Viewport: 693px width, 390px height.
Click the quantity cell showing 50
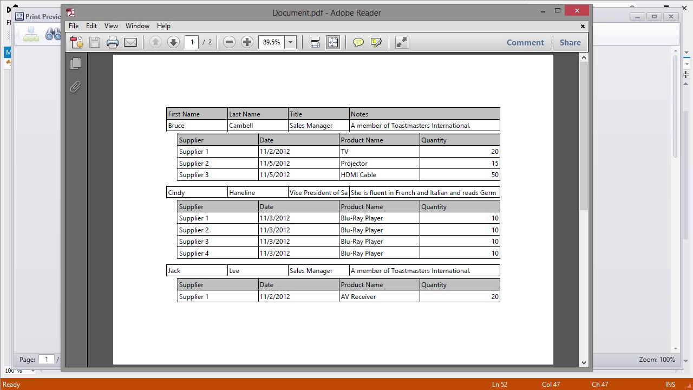(x=460, y=175)
